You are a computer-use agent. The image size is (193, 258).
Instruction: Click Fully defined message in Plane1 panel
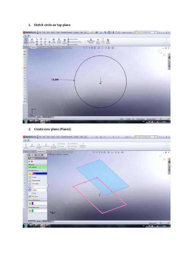38,167
